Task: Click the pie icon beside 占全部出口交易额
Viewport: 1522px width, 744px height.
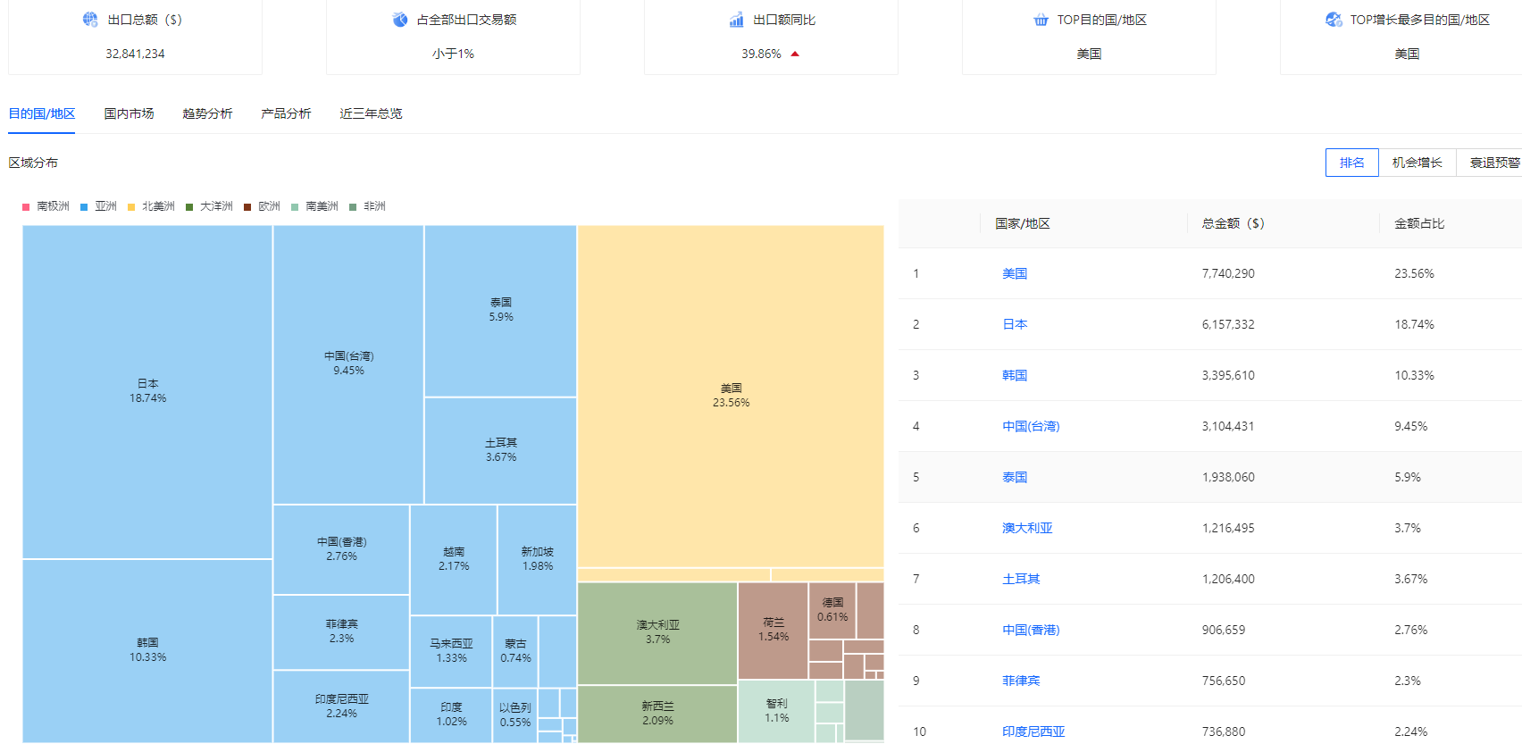Action: point(400,20)
